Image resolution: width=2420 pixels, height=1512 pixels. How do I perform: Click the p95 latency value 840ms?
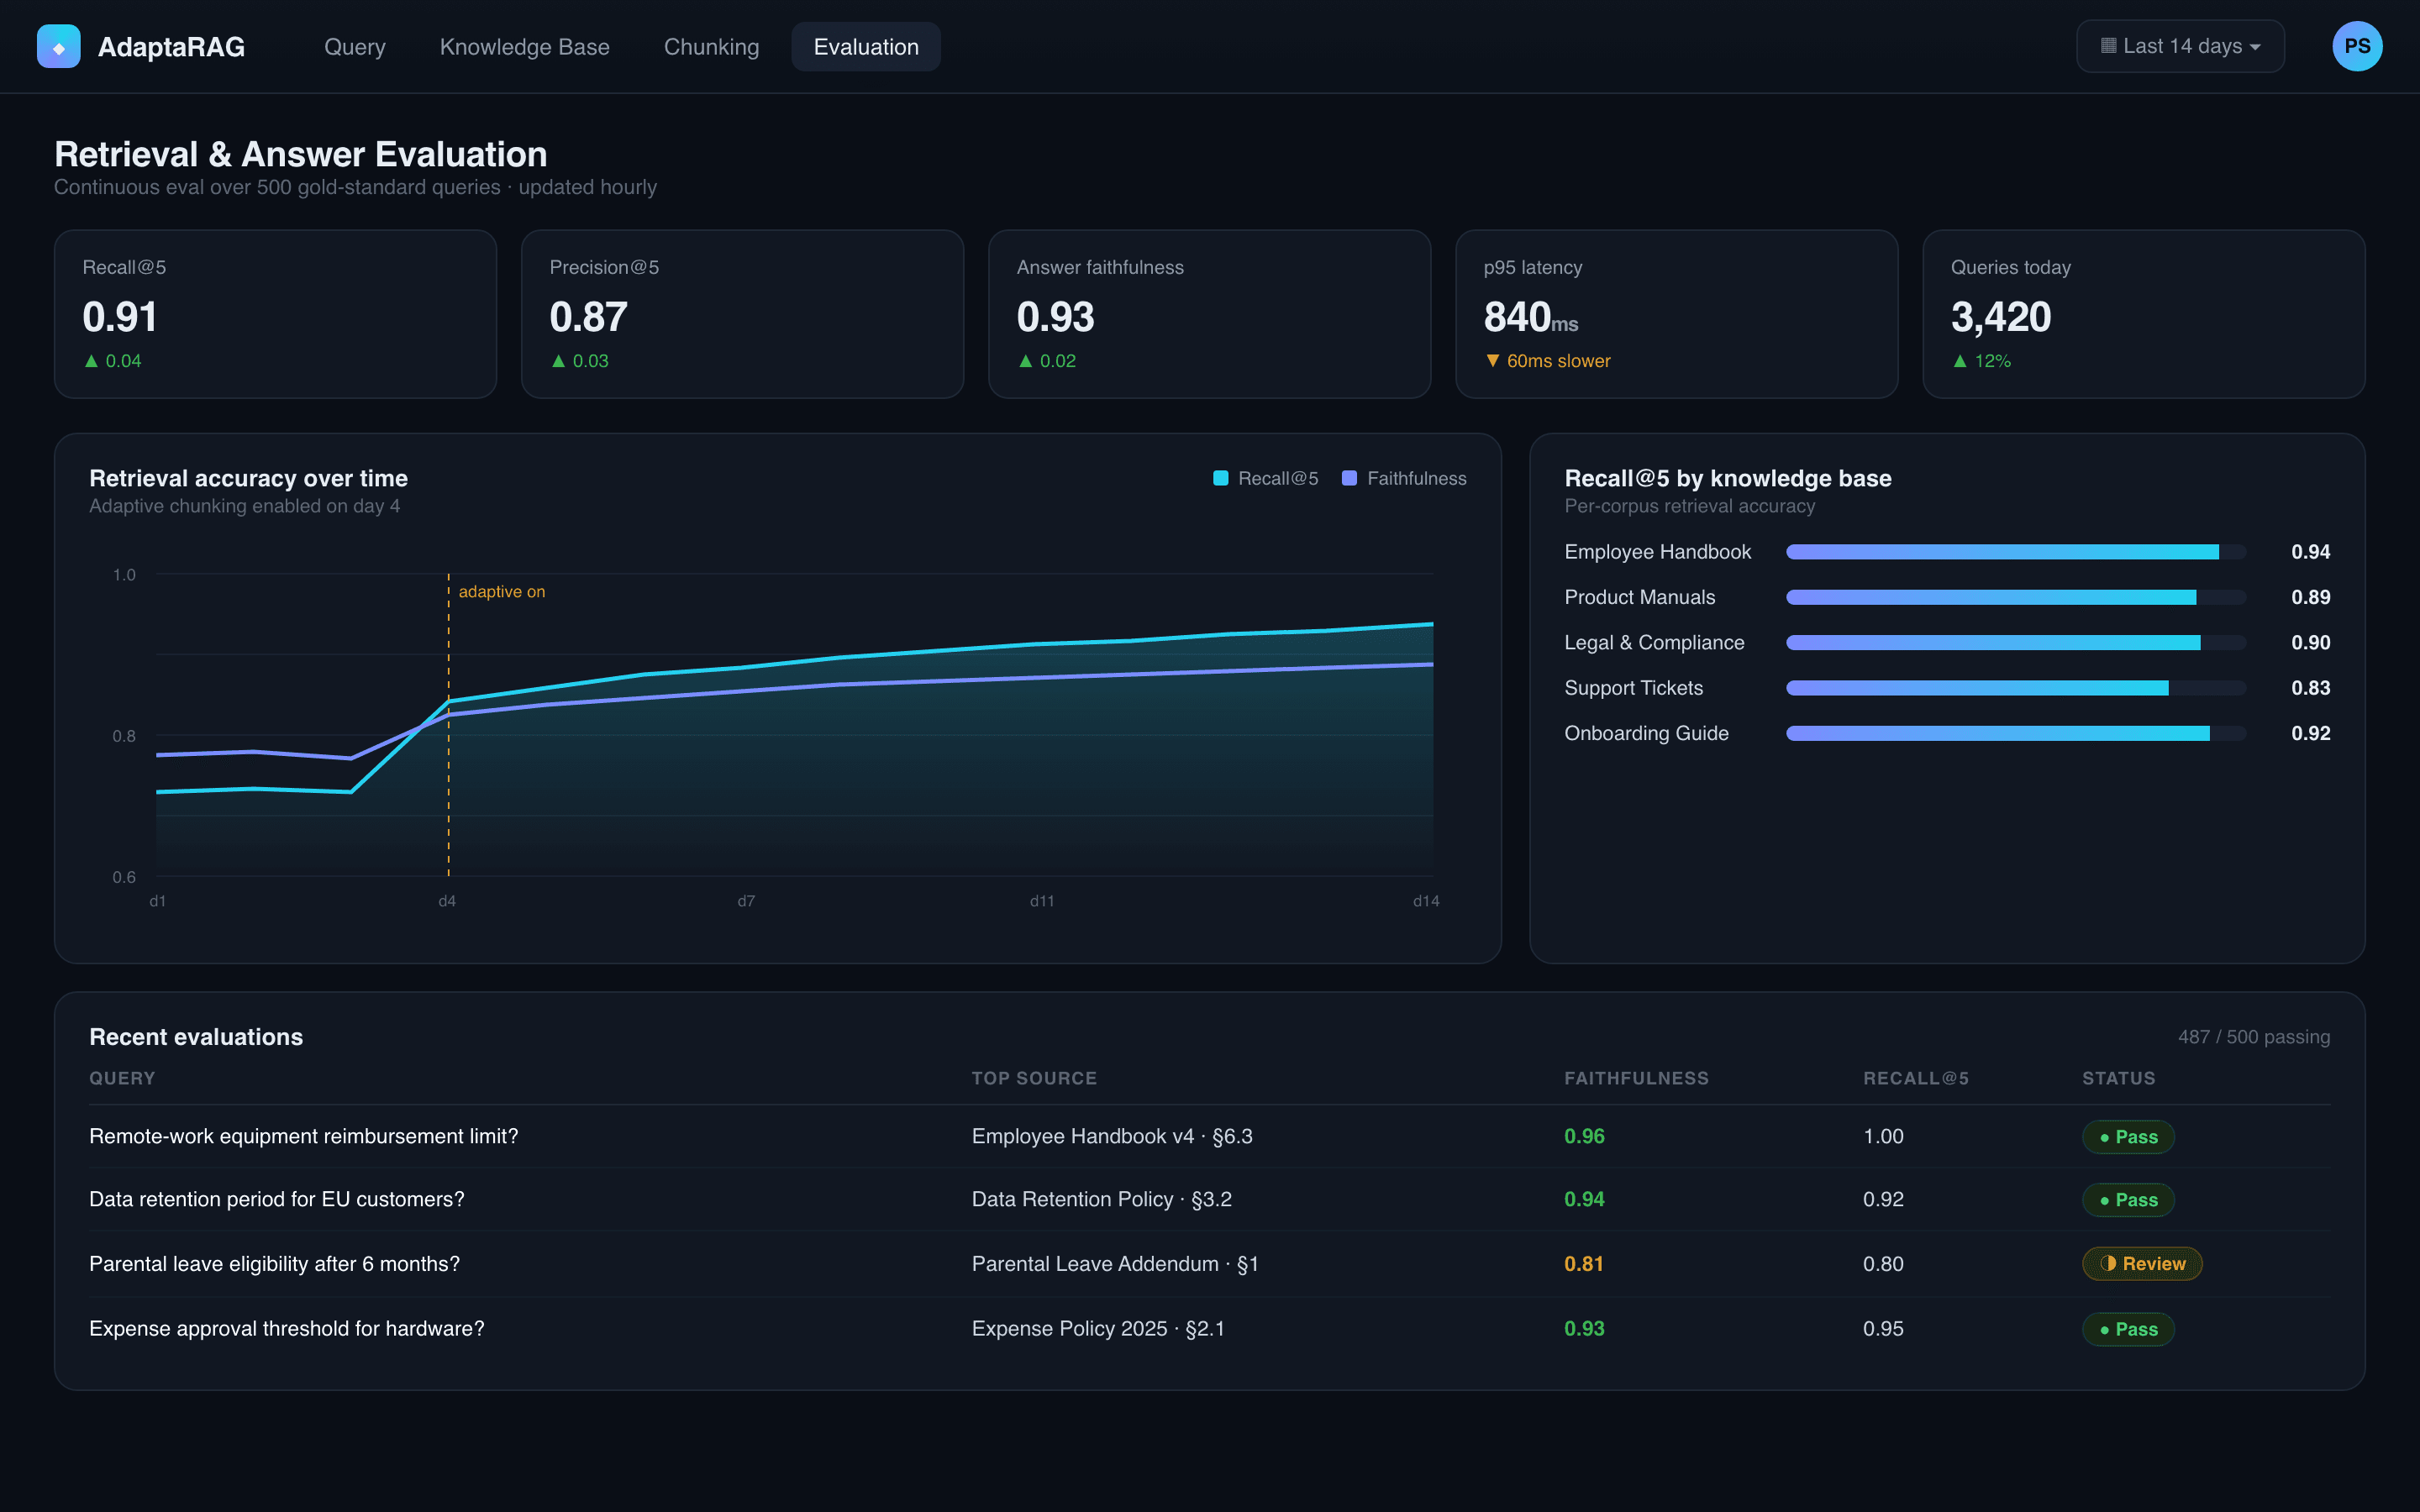coord(1531,317)
